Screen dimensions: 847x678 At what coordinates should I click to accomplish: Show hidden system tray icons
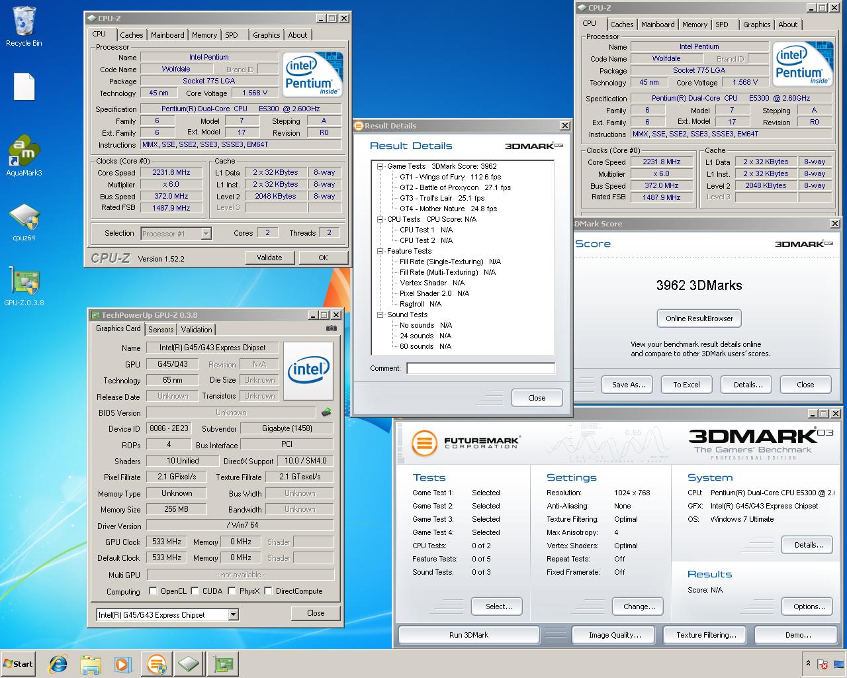(808, 663)
